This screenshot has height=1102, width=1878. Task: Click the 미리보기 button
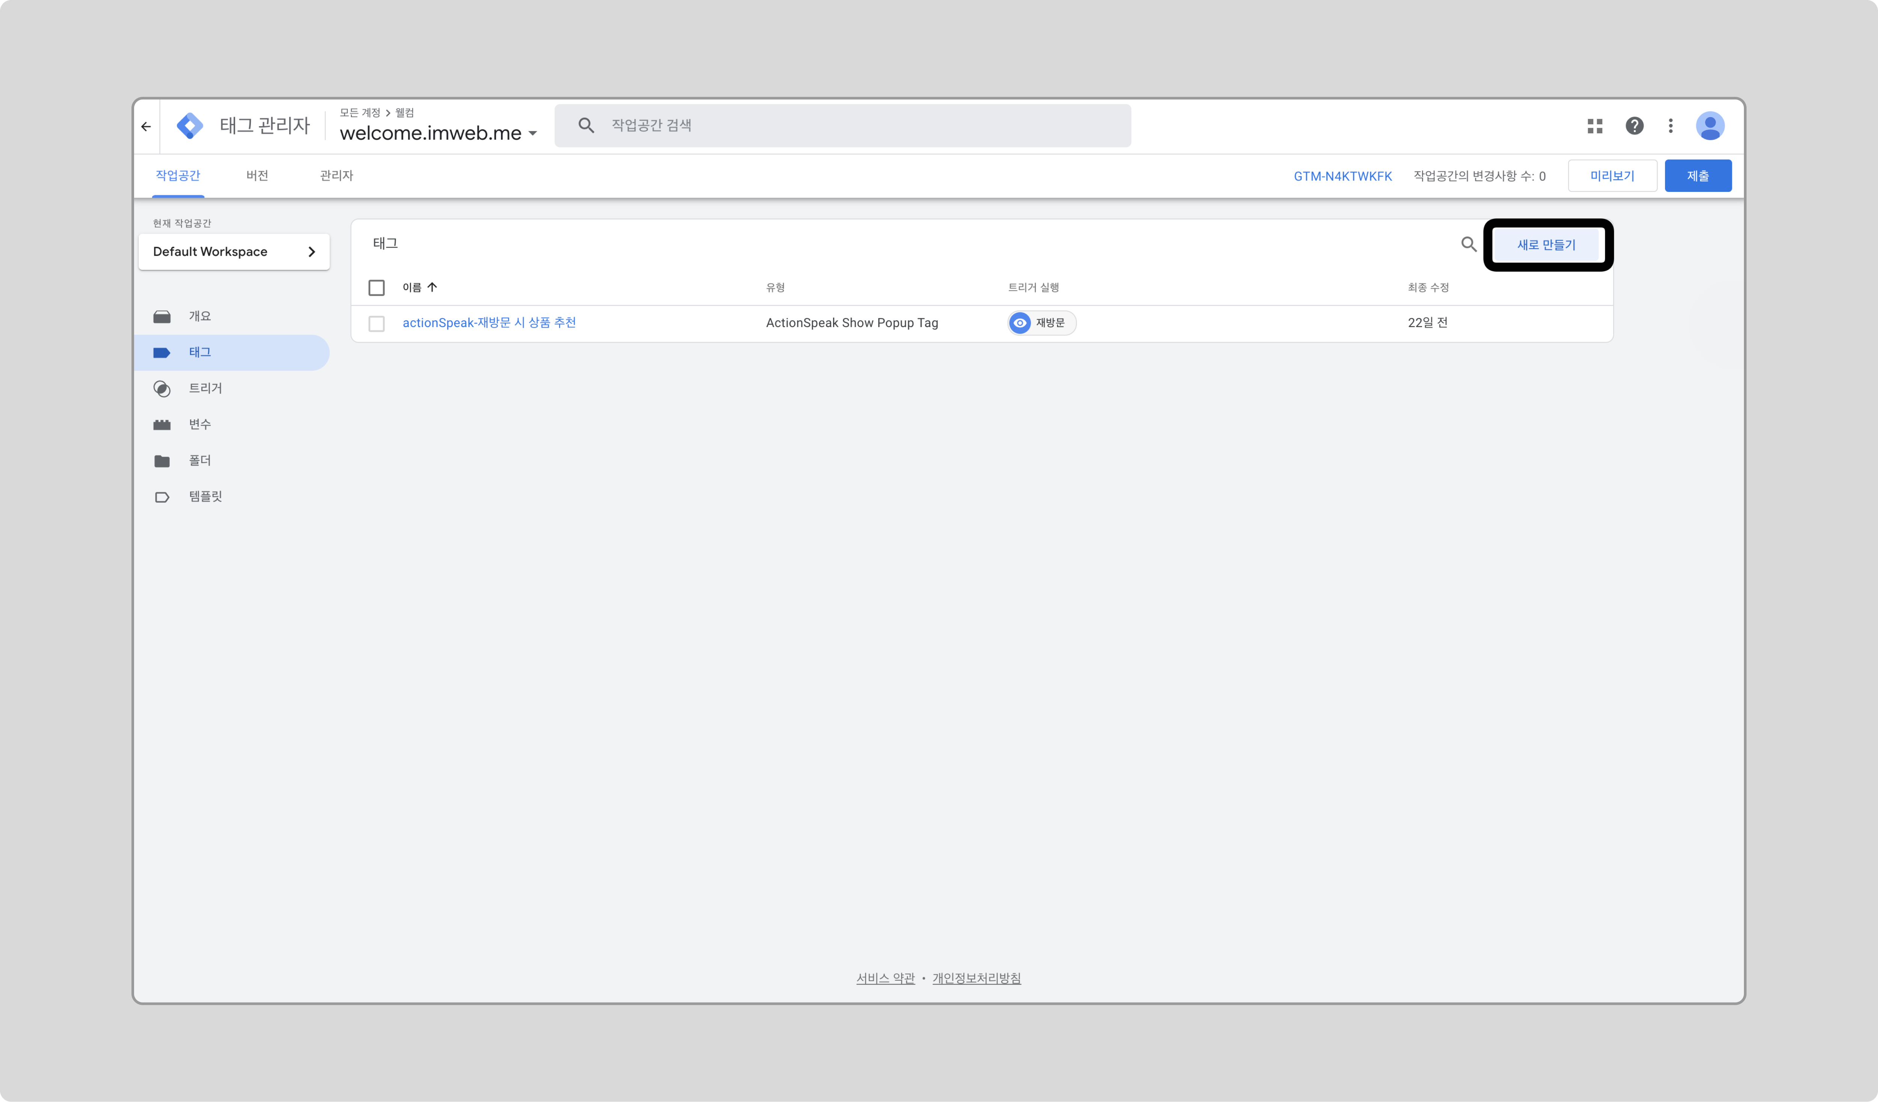(x=1613, y=176)
